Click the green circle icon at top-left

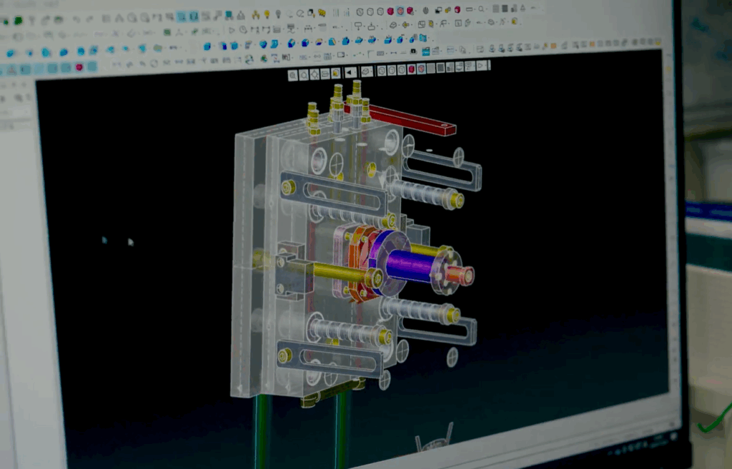click(x=18, y=21)
